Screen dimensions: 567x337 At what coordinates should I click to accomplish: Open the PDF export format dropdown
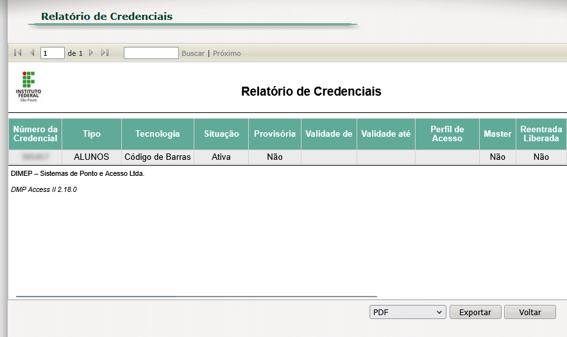pos(407,312)
